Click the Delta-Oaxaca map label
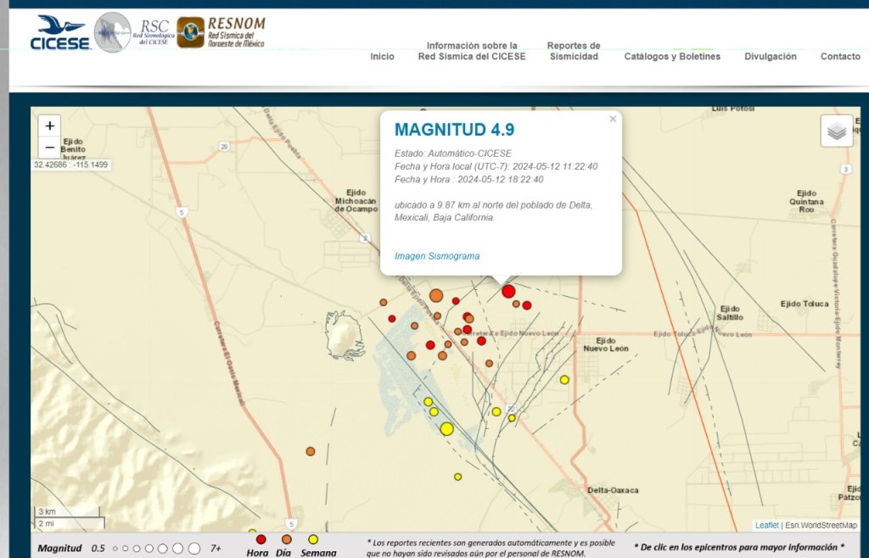 tap(613, 490)
